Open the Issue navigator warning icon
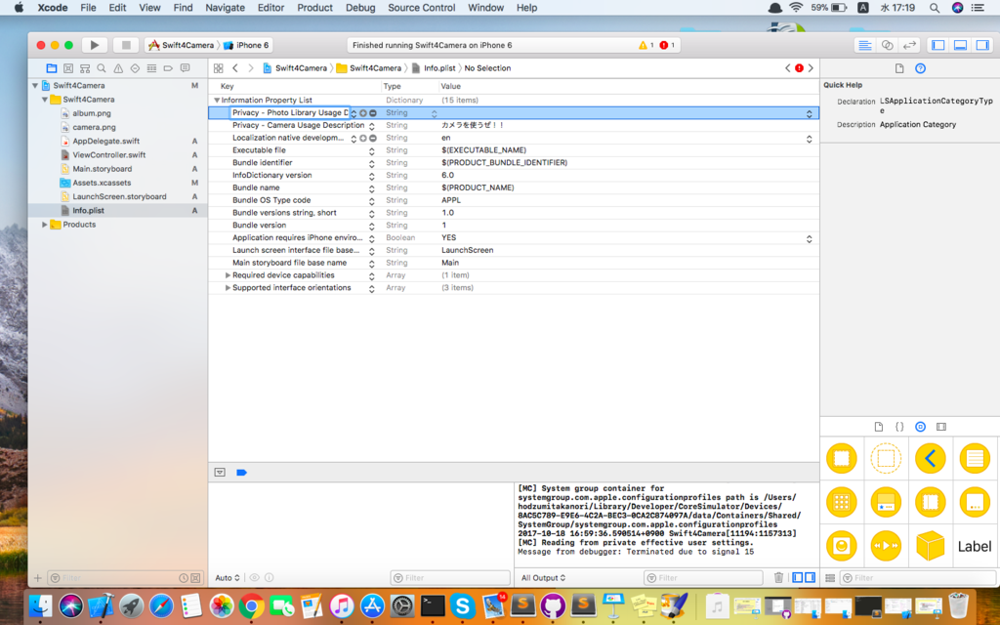 118,68
